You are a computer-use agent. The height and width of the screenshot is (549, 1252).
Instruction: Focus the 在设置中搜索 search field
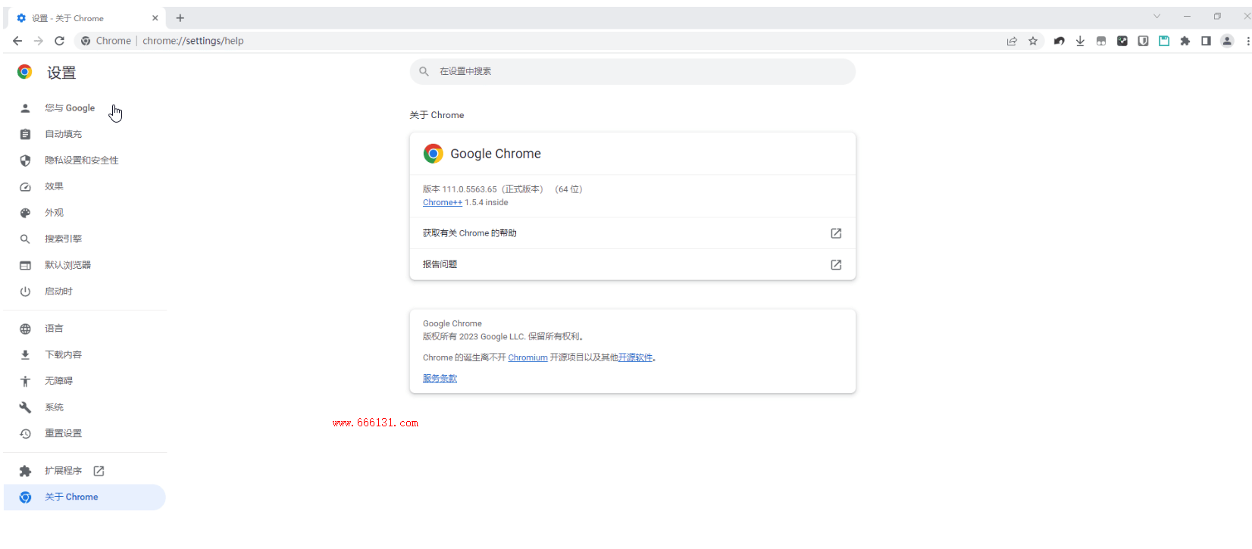633,71
